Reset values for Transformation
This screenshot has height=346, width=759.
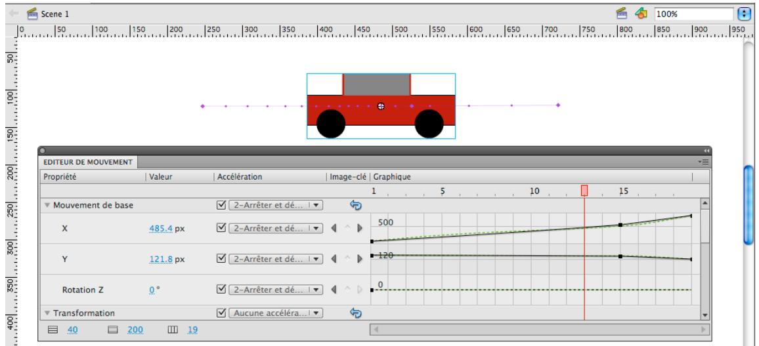click(356, 313)
